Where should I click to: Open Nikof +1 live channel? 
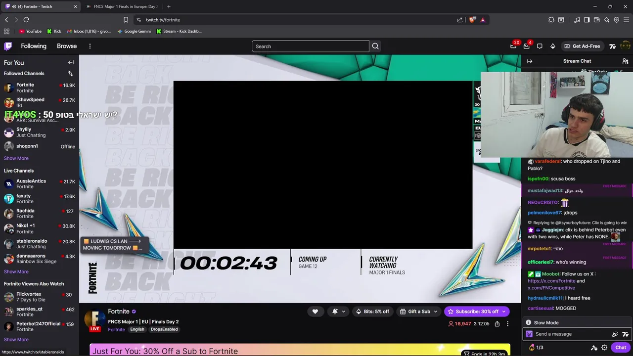pos(40,228)
